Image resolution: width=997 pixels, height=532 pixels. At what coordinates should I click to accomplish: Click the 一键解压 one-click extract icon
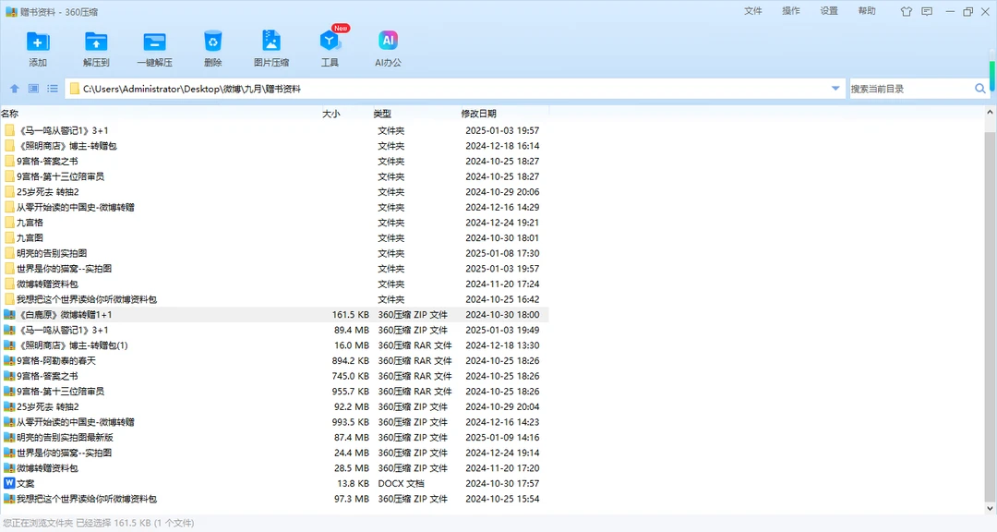point(154,42)
